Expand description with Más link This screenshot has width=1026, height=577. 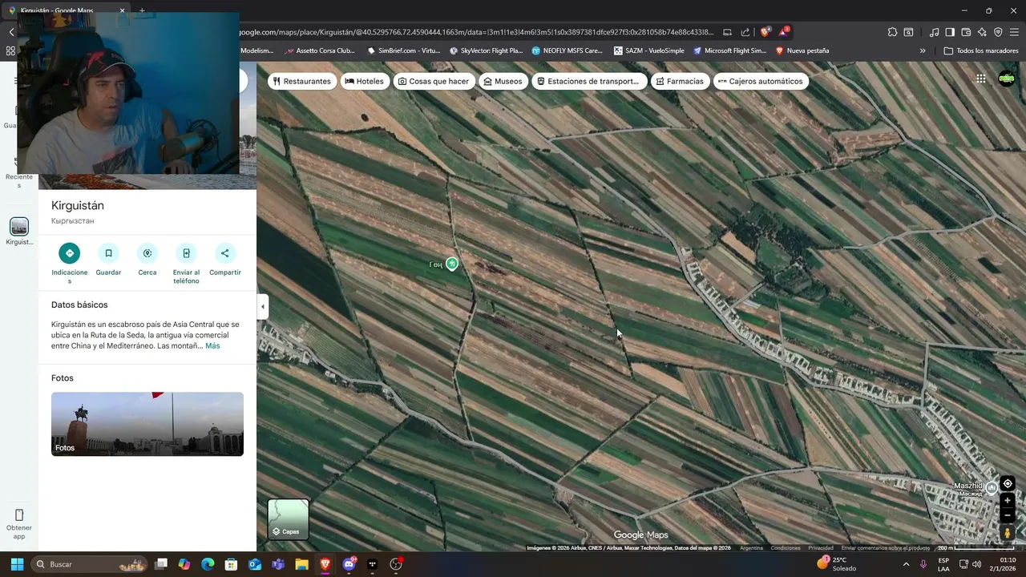212,345
